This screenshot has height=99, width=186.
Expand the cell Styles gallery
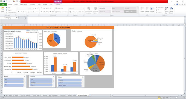coord(138,12)
